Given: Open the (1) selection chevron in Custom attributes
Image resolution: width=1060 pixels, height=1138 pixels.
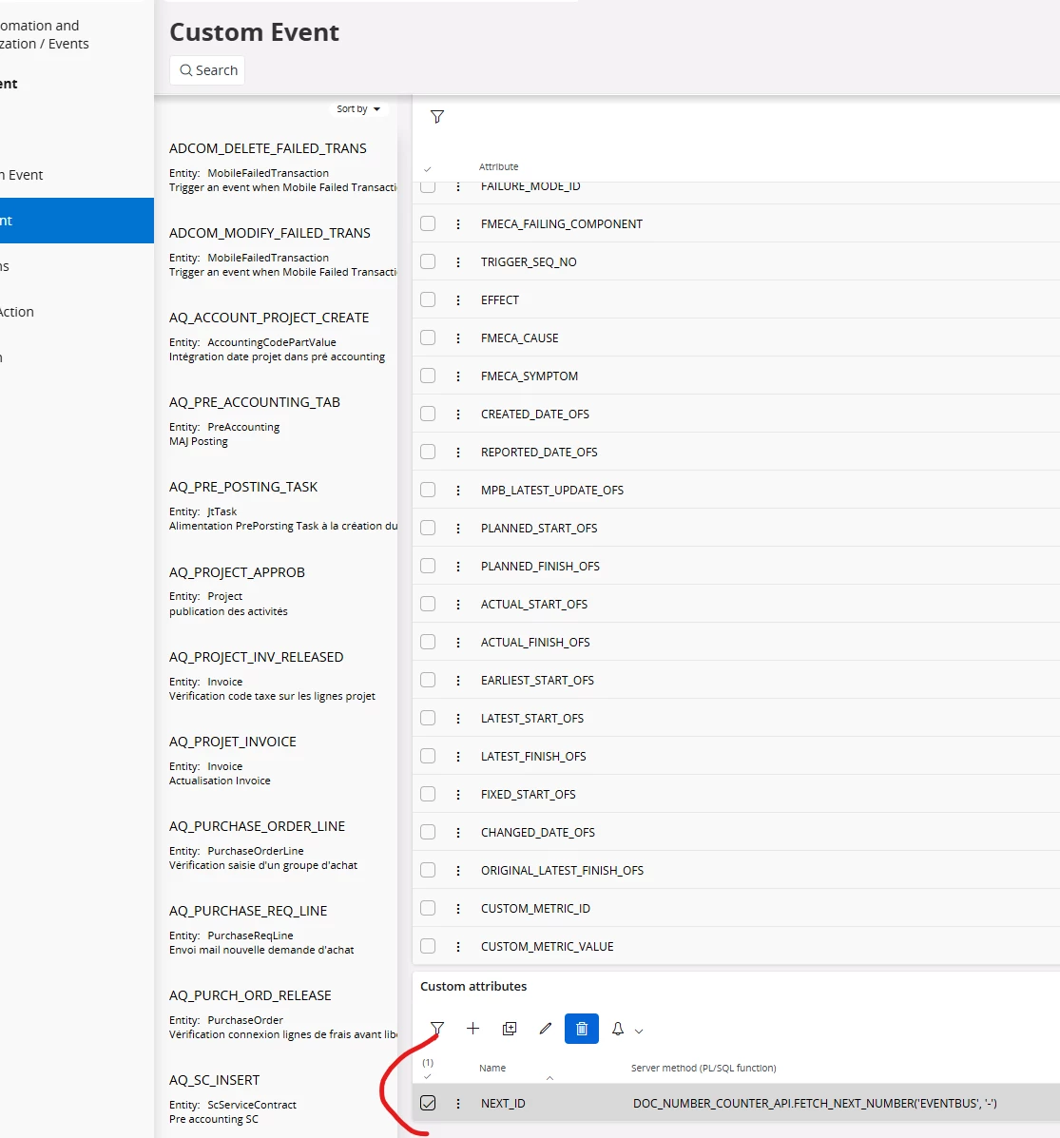Looking at the screenshot, I should pos(428,1076).
